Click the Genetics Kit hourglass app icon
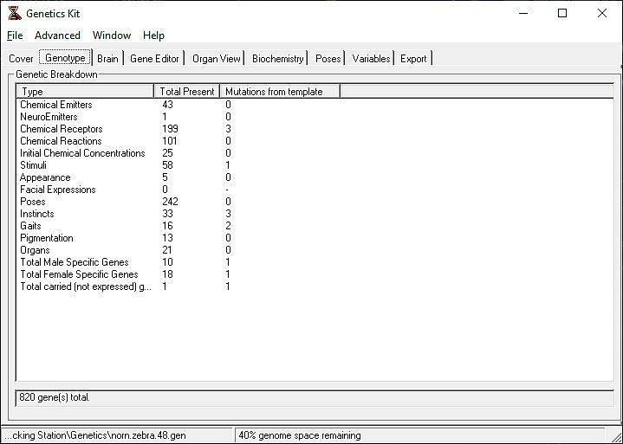The height and width of the screenshot is (444, 623). click(15, 13)
